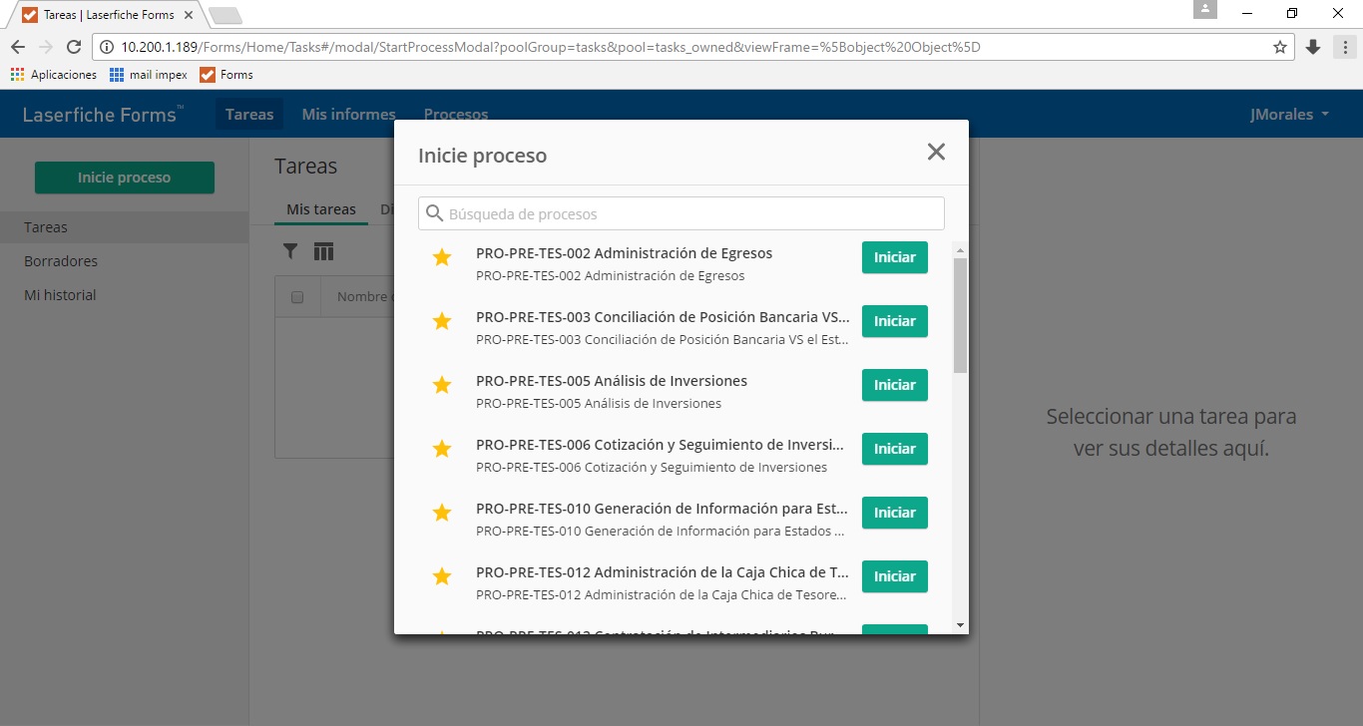Reload the page in the browser

point(73,47)
